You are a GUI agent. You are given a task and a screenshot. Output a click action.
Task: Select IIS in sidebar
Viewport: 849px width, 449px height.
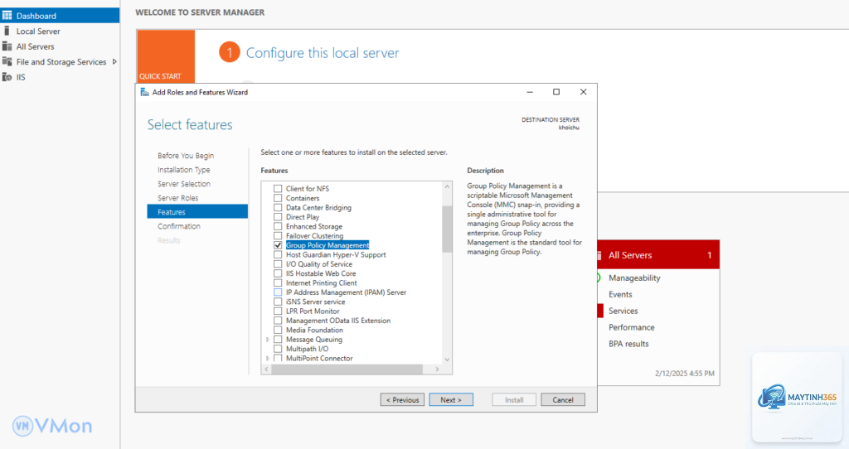[x=21, y=77]
